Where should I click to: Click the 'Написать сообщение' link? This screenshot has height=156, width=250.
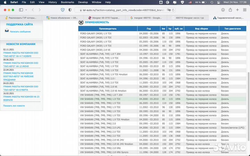[20, 32]
